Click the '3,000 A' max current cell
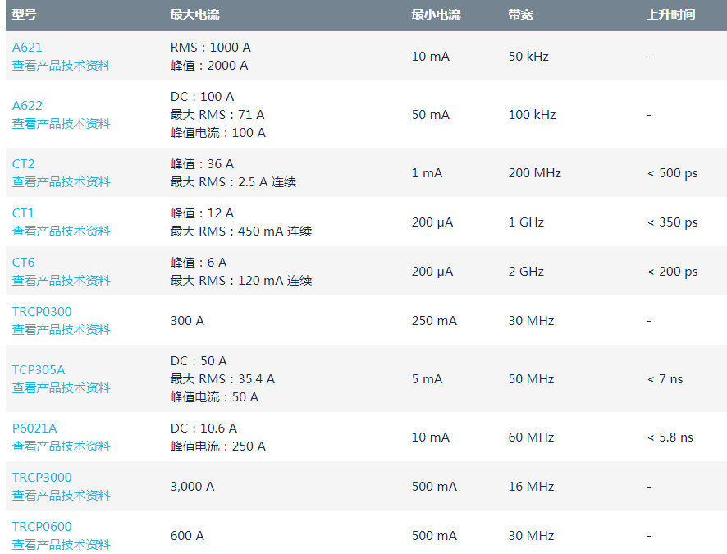The height and width of the screenshot is (554, 727). click(x=192, y=487)
